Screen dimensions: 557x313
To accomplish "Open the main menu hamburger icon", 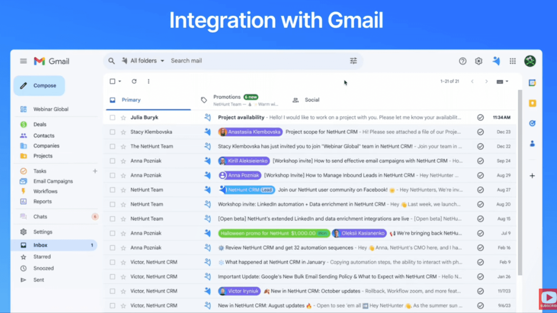I will click(23, 61).
